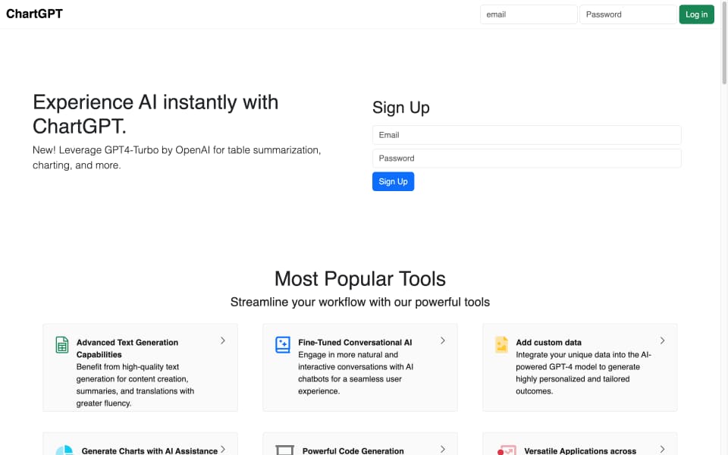
Task: Click the text starting New! Leverage GPT4-Turbo
Action: tap(177, 158)
